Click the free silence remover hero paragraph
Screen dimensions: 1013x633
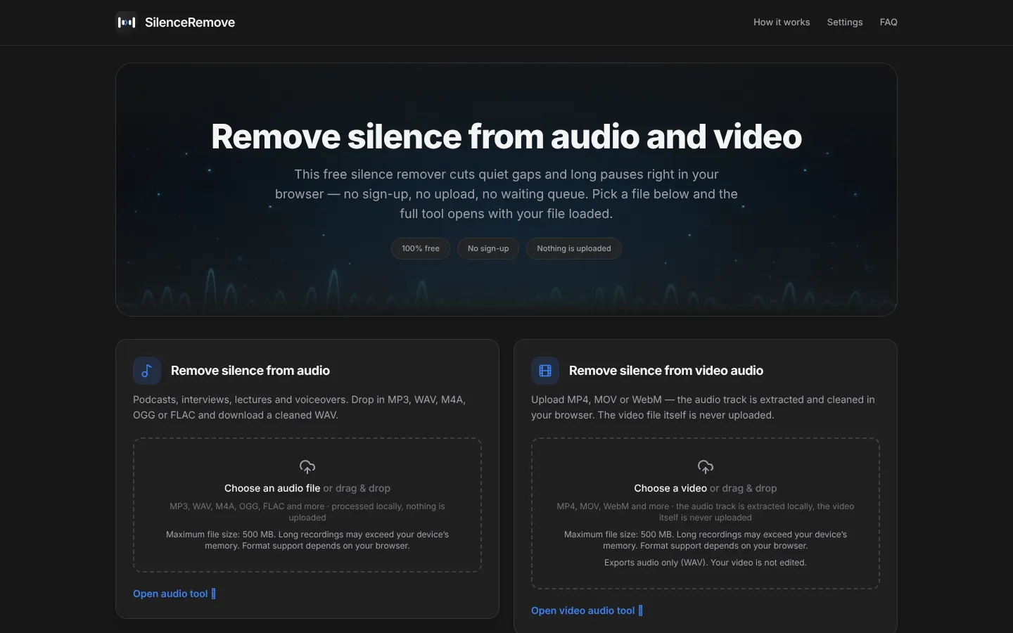point(507,194)
